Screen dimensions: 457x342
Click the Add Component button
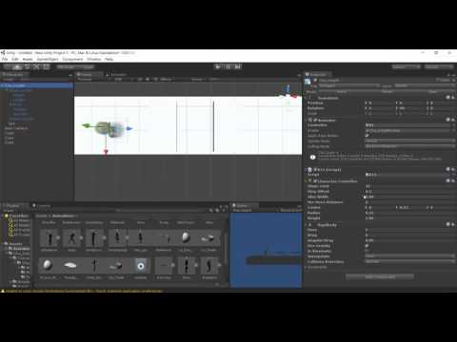380,277
